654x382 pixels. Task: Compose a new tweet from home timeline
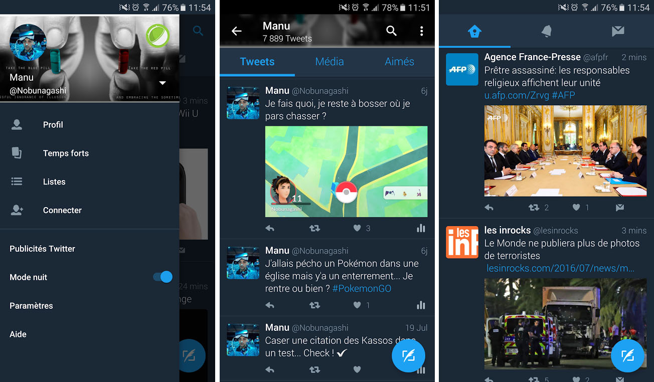(628, 356)
